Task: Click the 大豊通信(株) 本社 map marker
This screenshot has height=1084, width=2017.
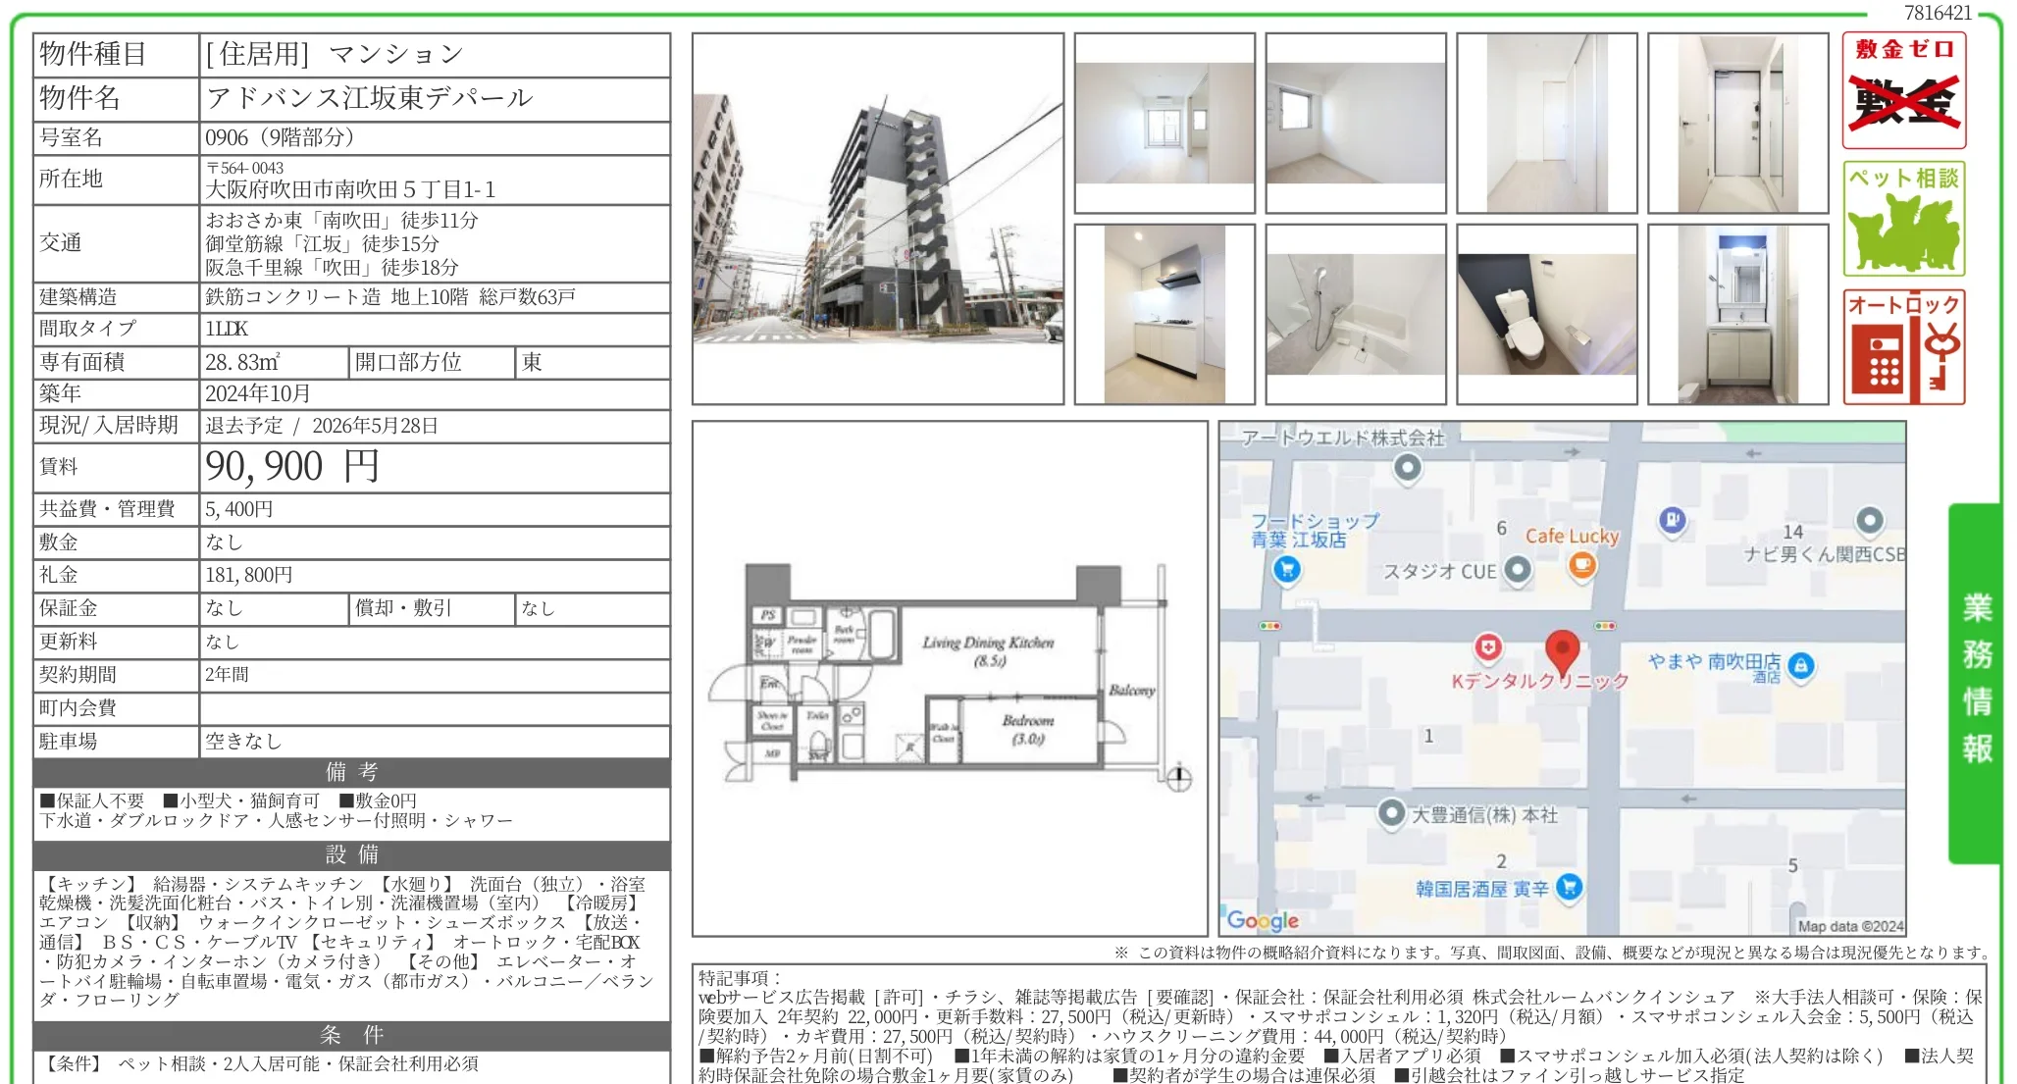Action: click(1391, 813)
